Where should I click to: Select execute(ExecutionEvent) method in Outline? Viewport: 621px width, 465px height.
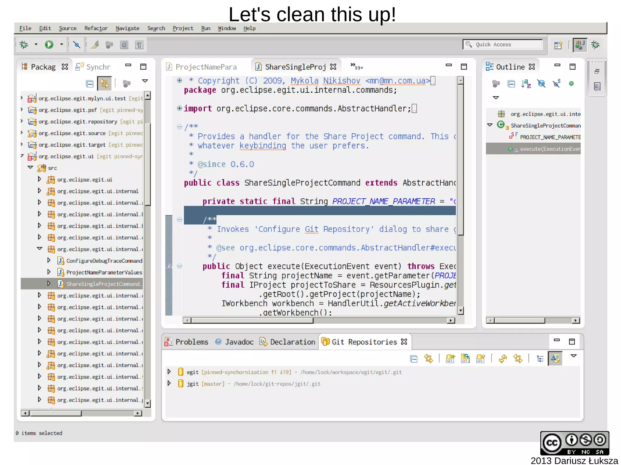550,149
